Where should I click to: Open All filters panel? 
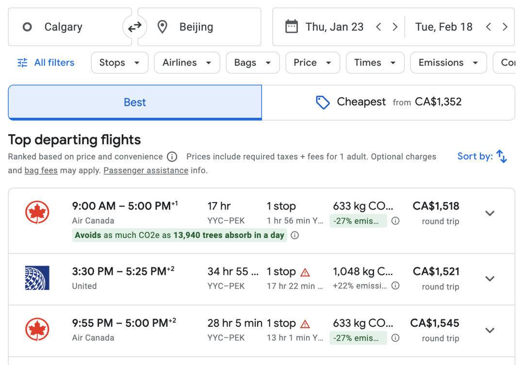click(46, 63)
